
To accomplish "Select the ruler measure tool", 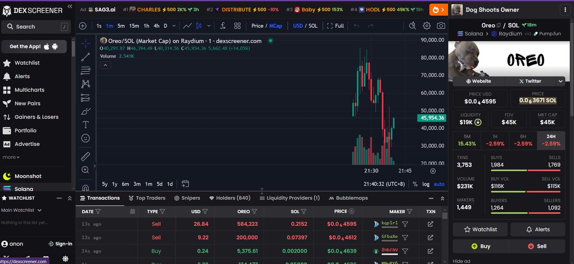I will 86,156.
